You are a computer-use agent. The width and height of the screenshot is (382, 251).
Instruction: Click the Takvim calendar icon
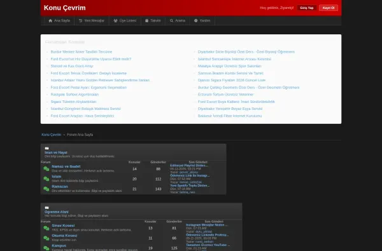pos(146,21)
